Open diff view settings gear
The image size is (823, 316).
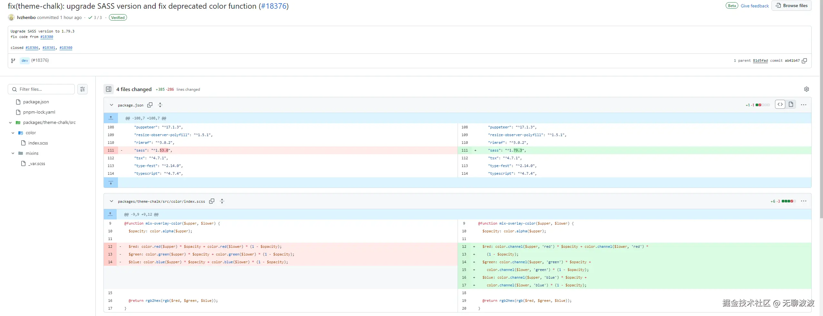point(806,89)
